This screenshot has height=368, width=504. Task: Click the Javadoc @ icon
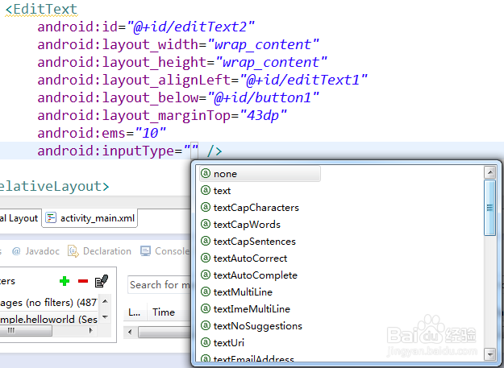[x=16, y=251]
